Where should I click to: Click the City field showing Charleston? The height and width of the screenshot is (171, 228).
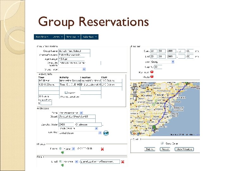pos(88,125)
